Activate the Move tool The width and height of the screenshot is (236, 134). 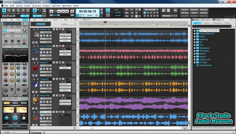tap(14, 11)
